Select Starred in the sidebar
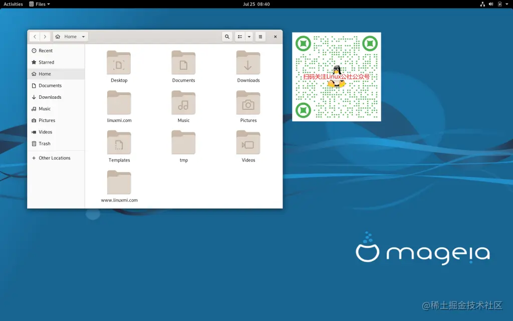513x321 pixels. tap(56, 62)
